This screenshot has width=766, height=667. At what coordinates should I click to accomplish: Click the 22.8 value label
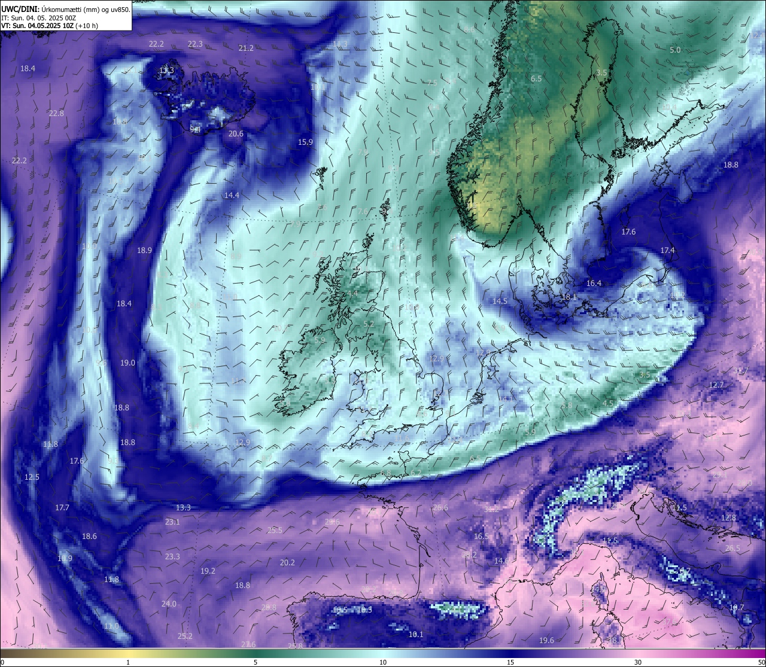pos(56,113)
